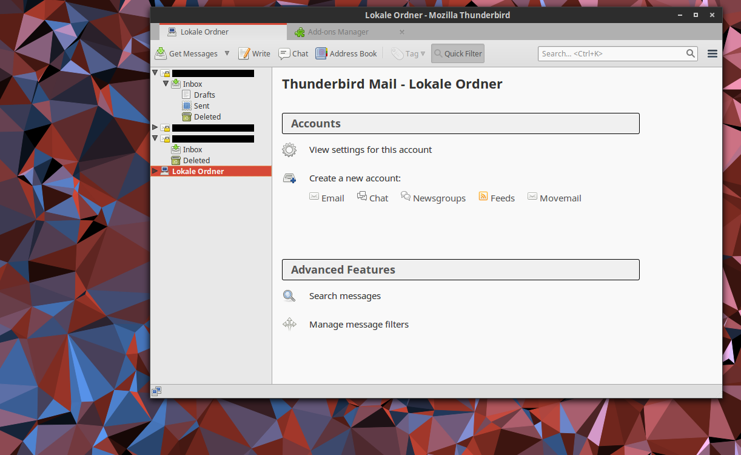Select the Deleted folder above Lokale Ordner
Viewport: 741px width, 455px height.
(x=196, y=160)
